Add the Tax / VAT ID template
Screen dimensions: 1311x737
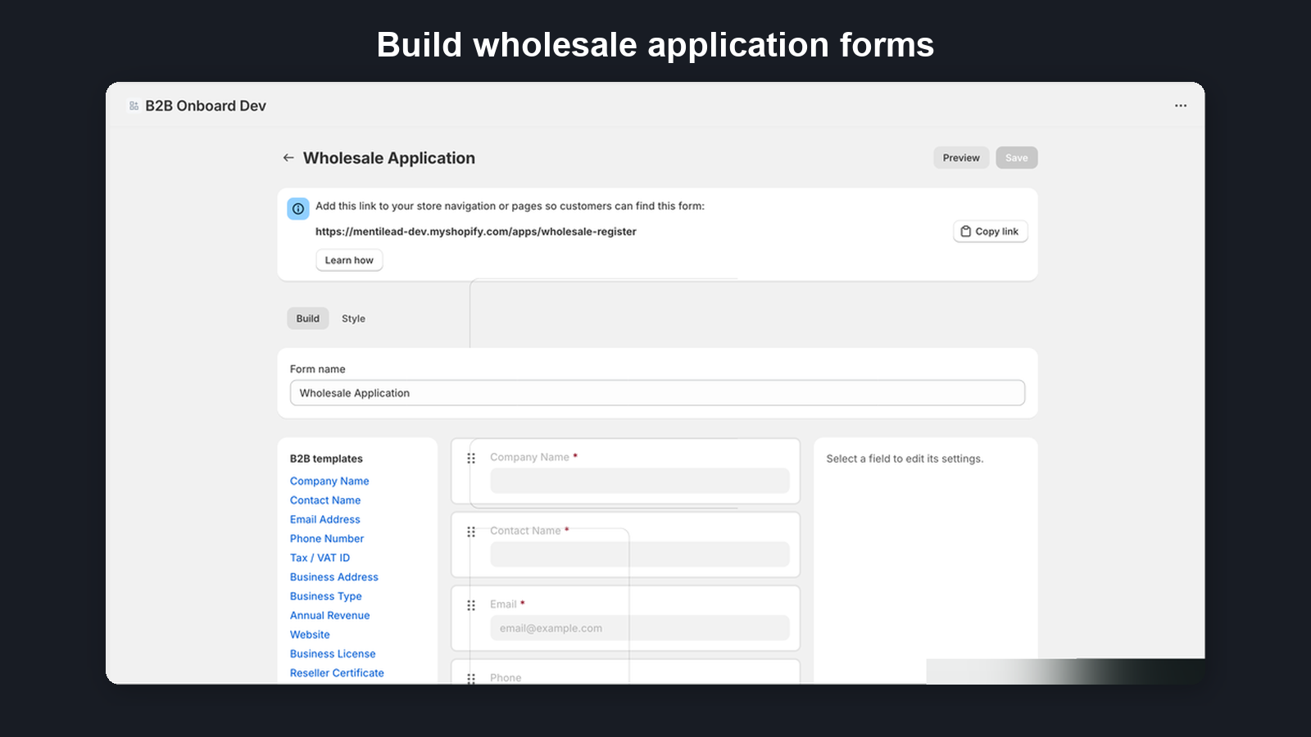coord(320,558)
